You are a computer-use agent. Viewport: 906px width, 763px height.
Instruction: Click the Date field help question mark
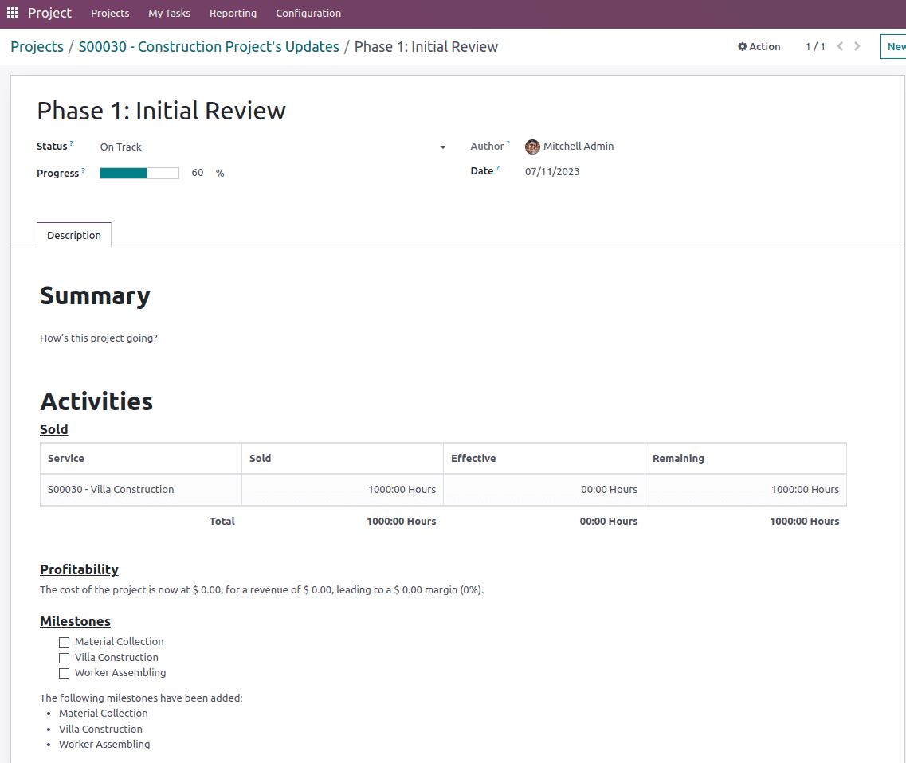pyautogui.click(x=497, y=168)
